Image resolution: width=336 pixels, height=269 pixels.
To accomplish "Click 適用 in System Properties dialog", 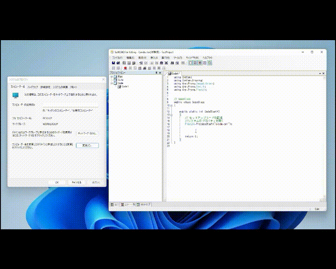I will [x=96, y=182].
